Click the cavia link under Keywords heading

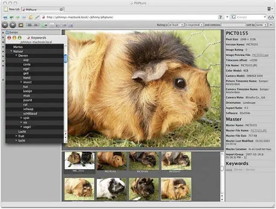pyautogui.click(x=229, y=169)
